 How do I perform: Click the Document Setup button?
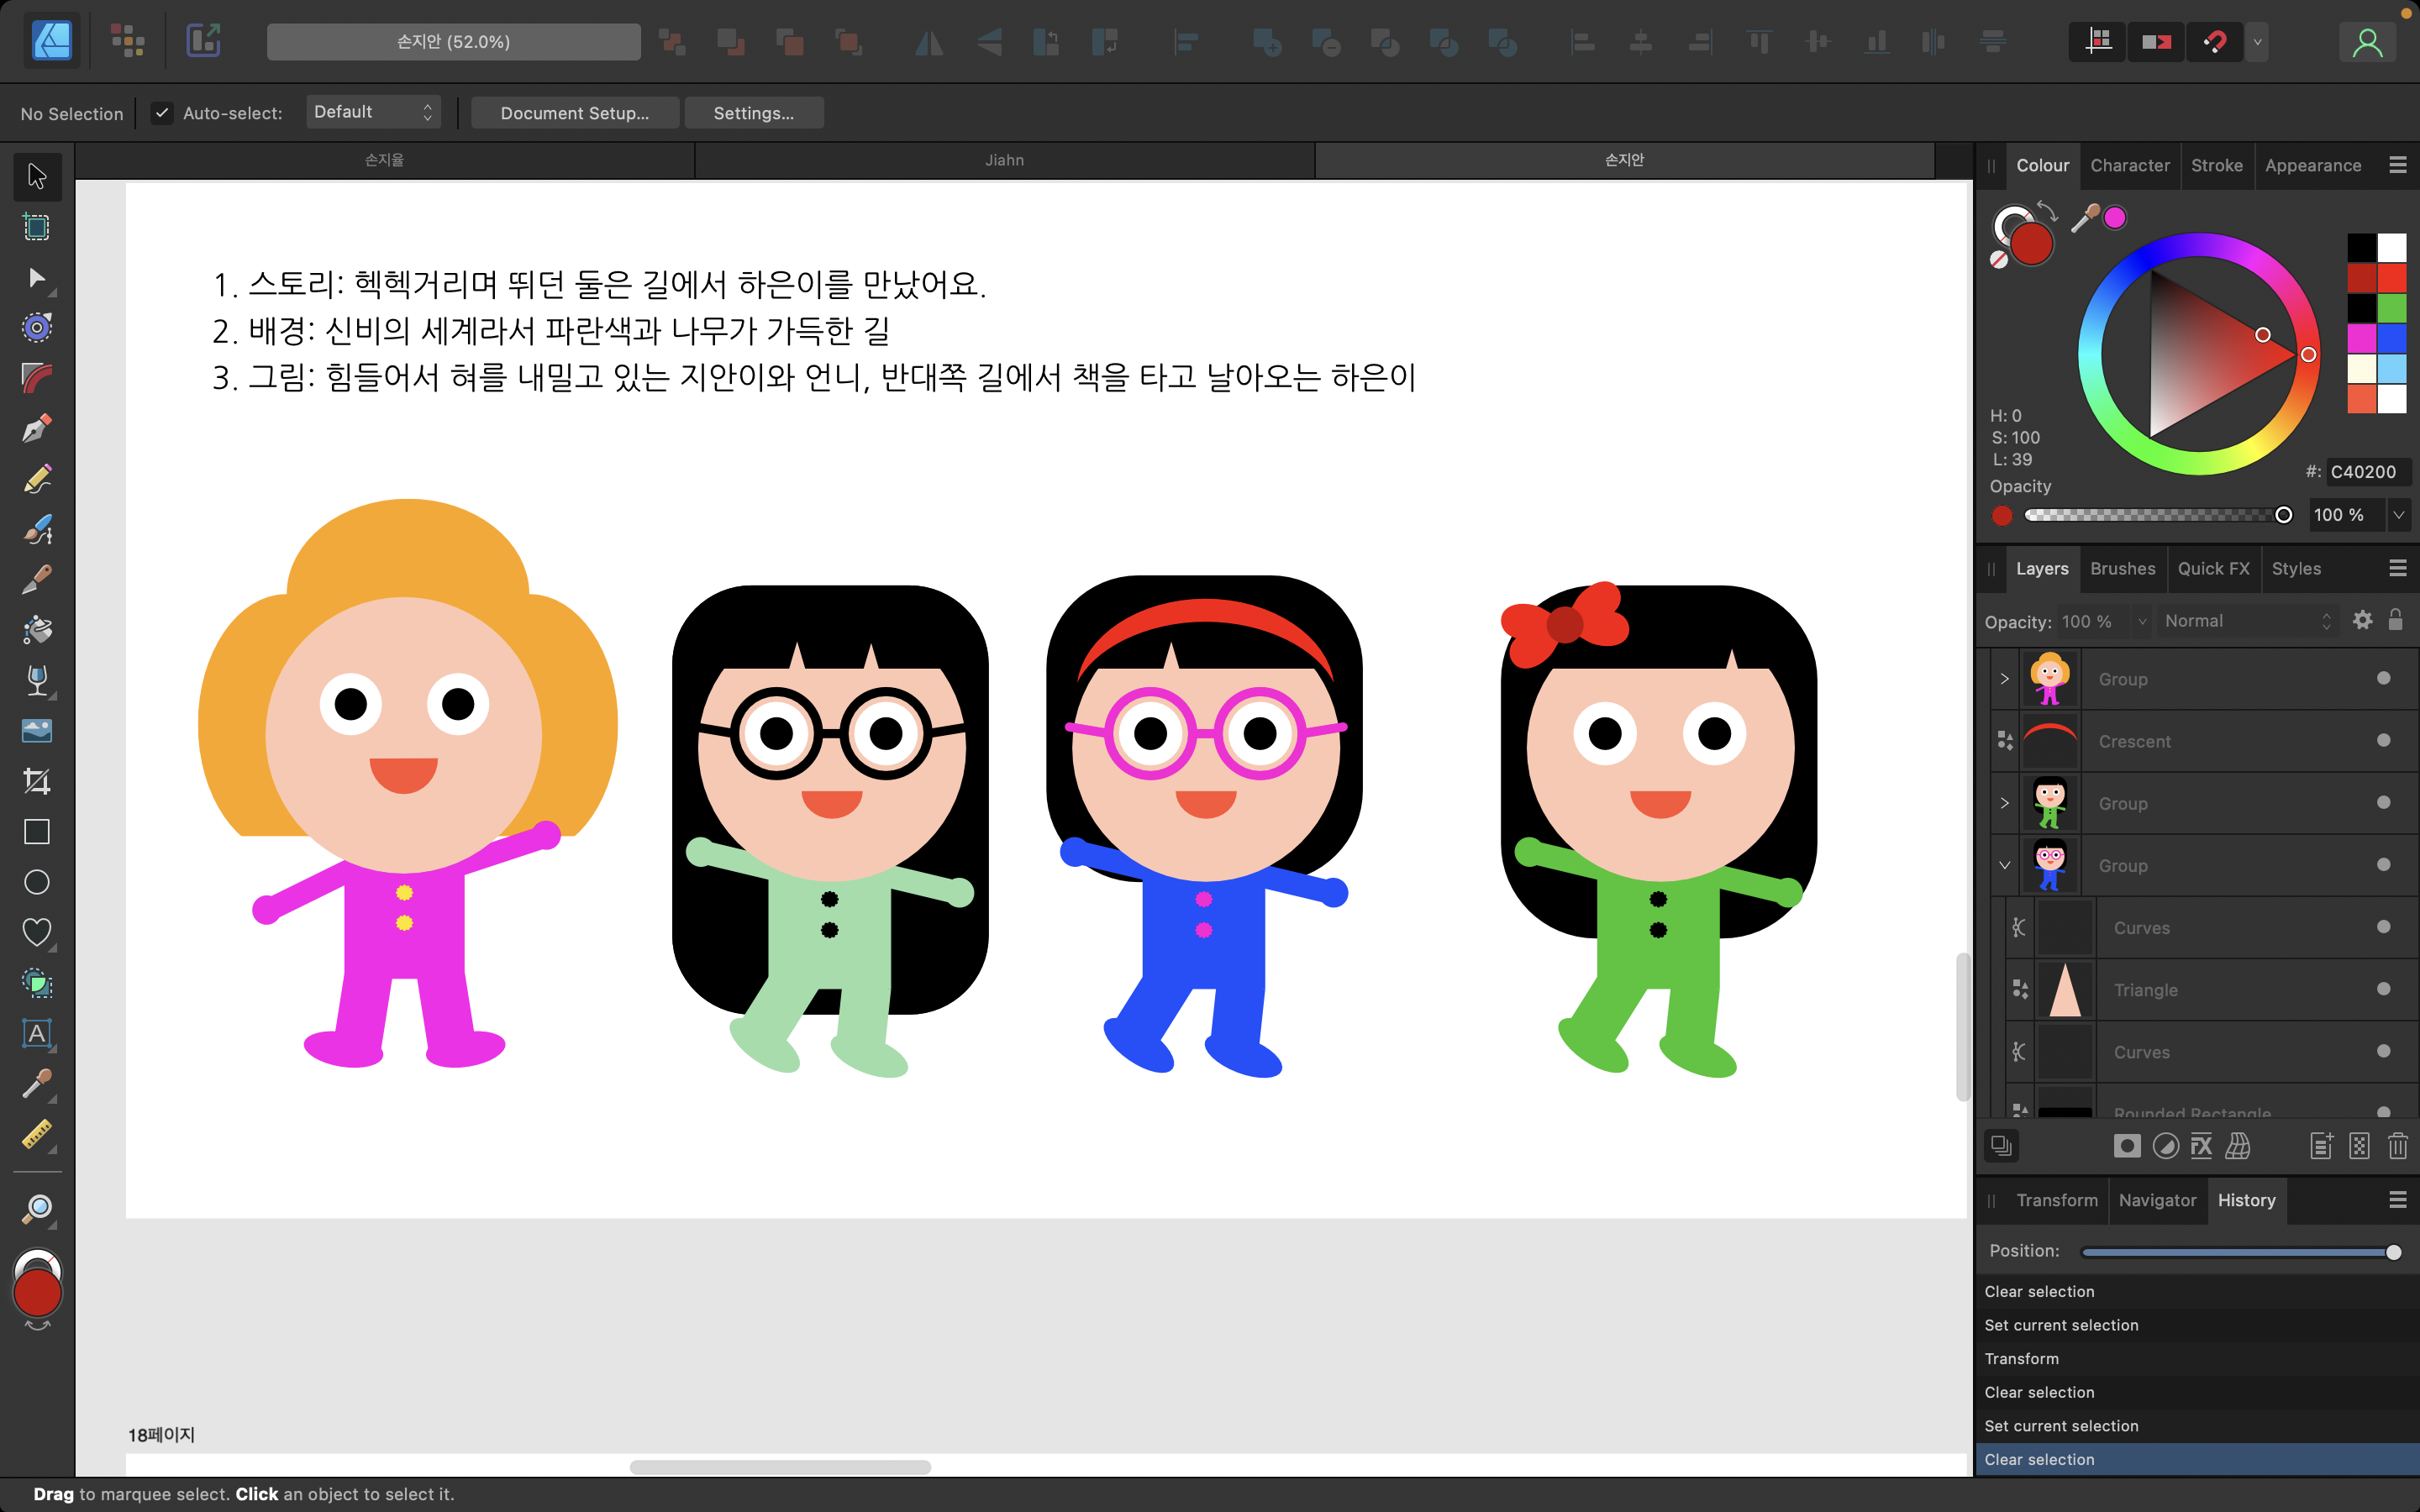pyautogui.click(x=574, y=113)
